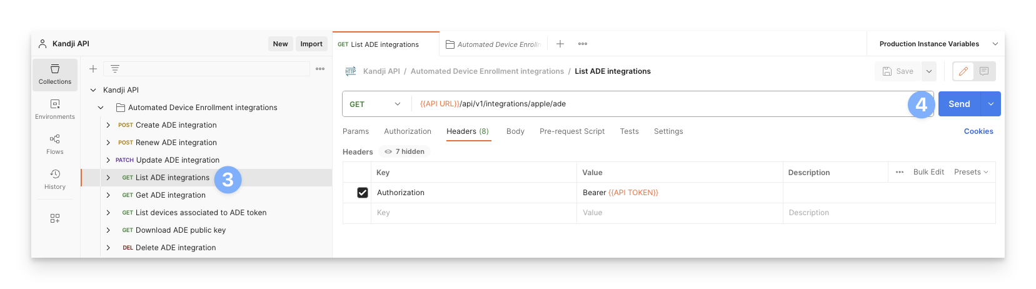Open the Send button dropdown arrow
1036x289 pixels.
click(991, 104)
